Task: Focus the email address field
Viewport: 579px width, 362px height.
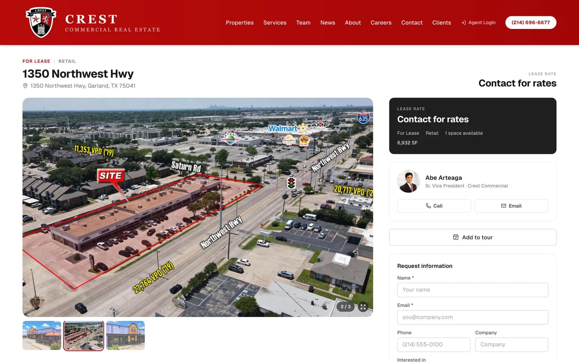Action: click(473, 317)
